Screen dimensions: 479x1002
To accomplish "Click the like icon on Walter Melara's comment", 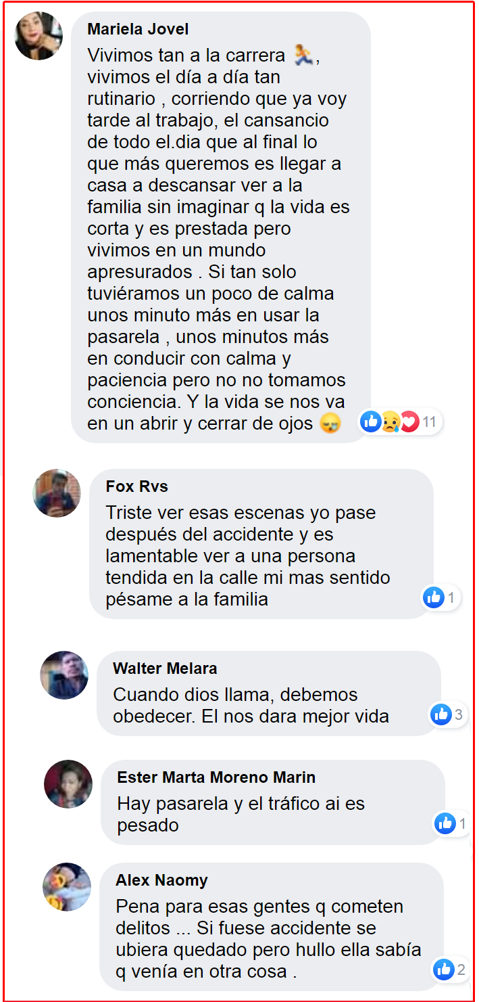I will [440, 714].
